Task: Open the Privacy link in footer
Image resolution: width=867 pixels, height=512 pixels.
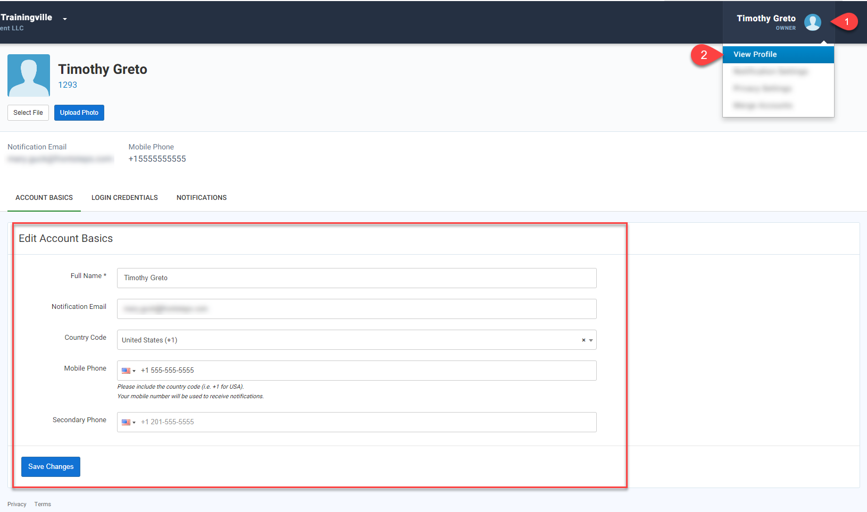Action: [x=17, y=504]
